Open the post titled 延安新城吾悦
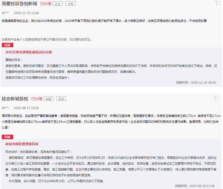223x189 pixels. click(x=15, y=99)
